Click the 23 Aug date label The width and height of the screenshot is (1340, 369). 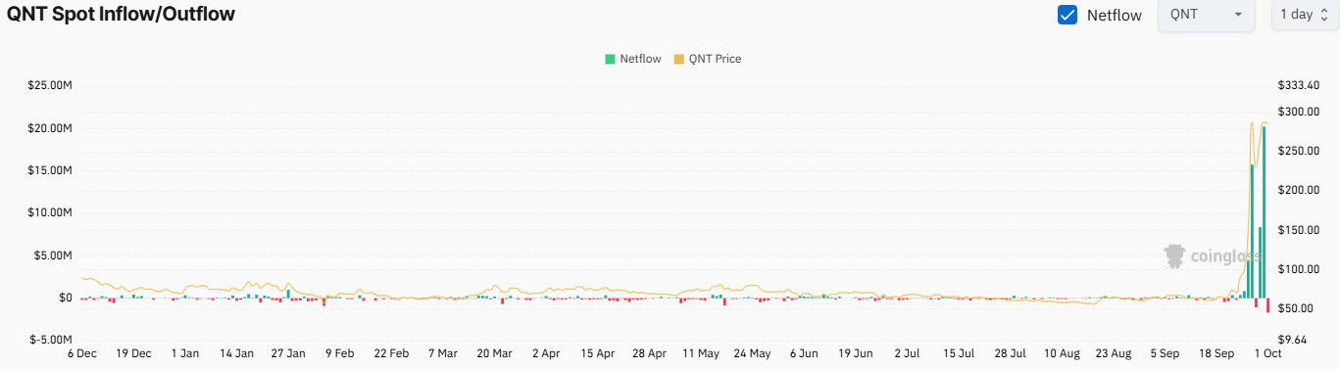1113,353
